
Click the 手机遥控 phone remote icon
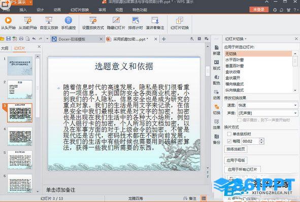pyautogui.click(x=69, y=20)
